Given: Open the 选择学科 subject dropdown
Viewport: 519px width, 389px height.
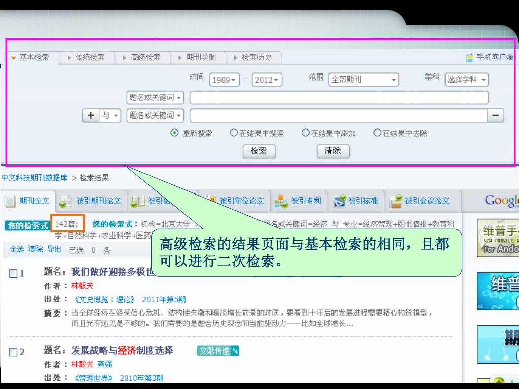Looking at the screenshot, I should tap(466, 80).
